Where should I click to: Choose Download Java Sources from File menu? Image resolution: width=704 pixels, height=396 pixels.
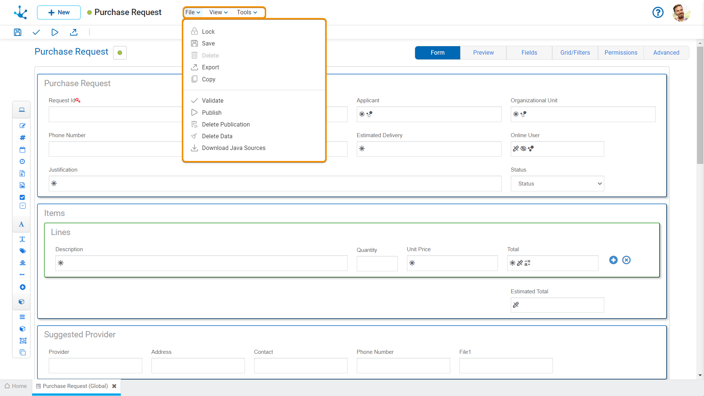click(x=233, y=148)
